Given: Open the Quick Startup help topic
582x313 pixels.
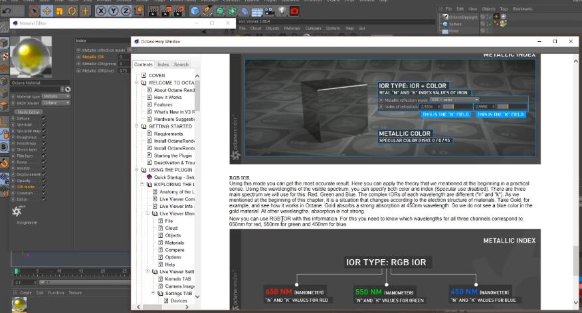Looking at the screenshot, I should click(174, 177).
